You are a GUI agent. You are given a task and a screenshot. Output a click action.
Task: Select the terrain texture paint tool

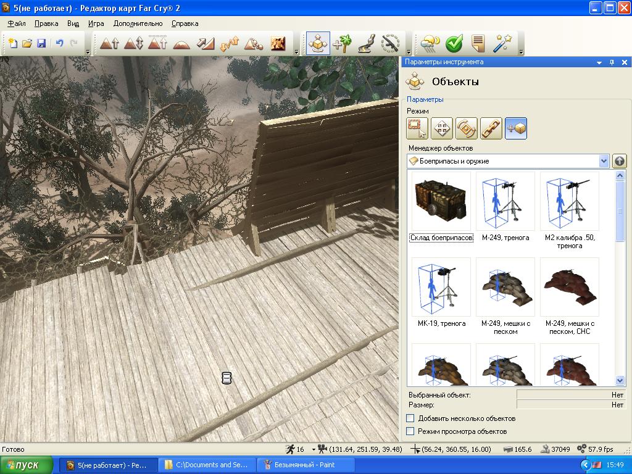coord(278,43)
